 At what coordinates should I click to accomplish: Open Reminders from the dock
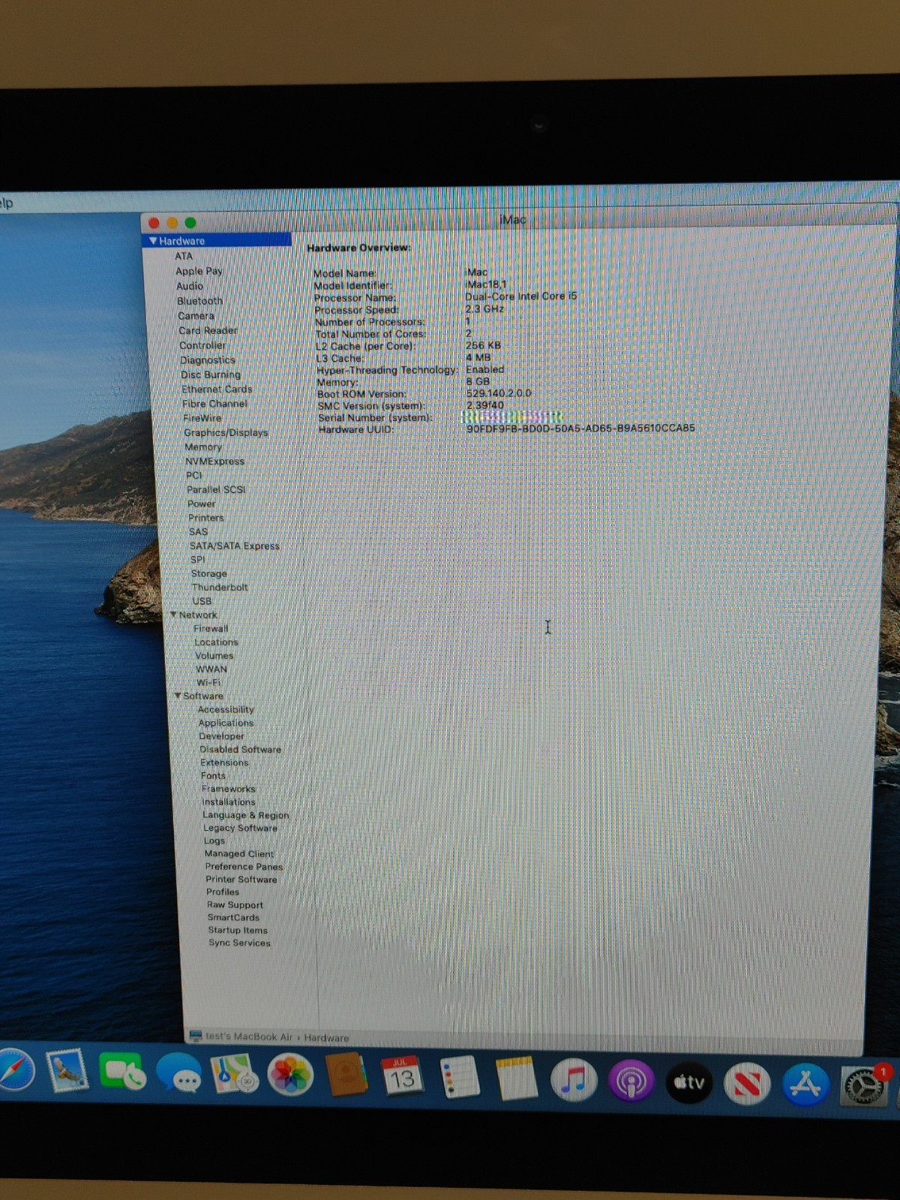(459, 1078)
